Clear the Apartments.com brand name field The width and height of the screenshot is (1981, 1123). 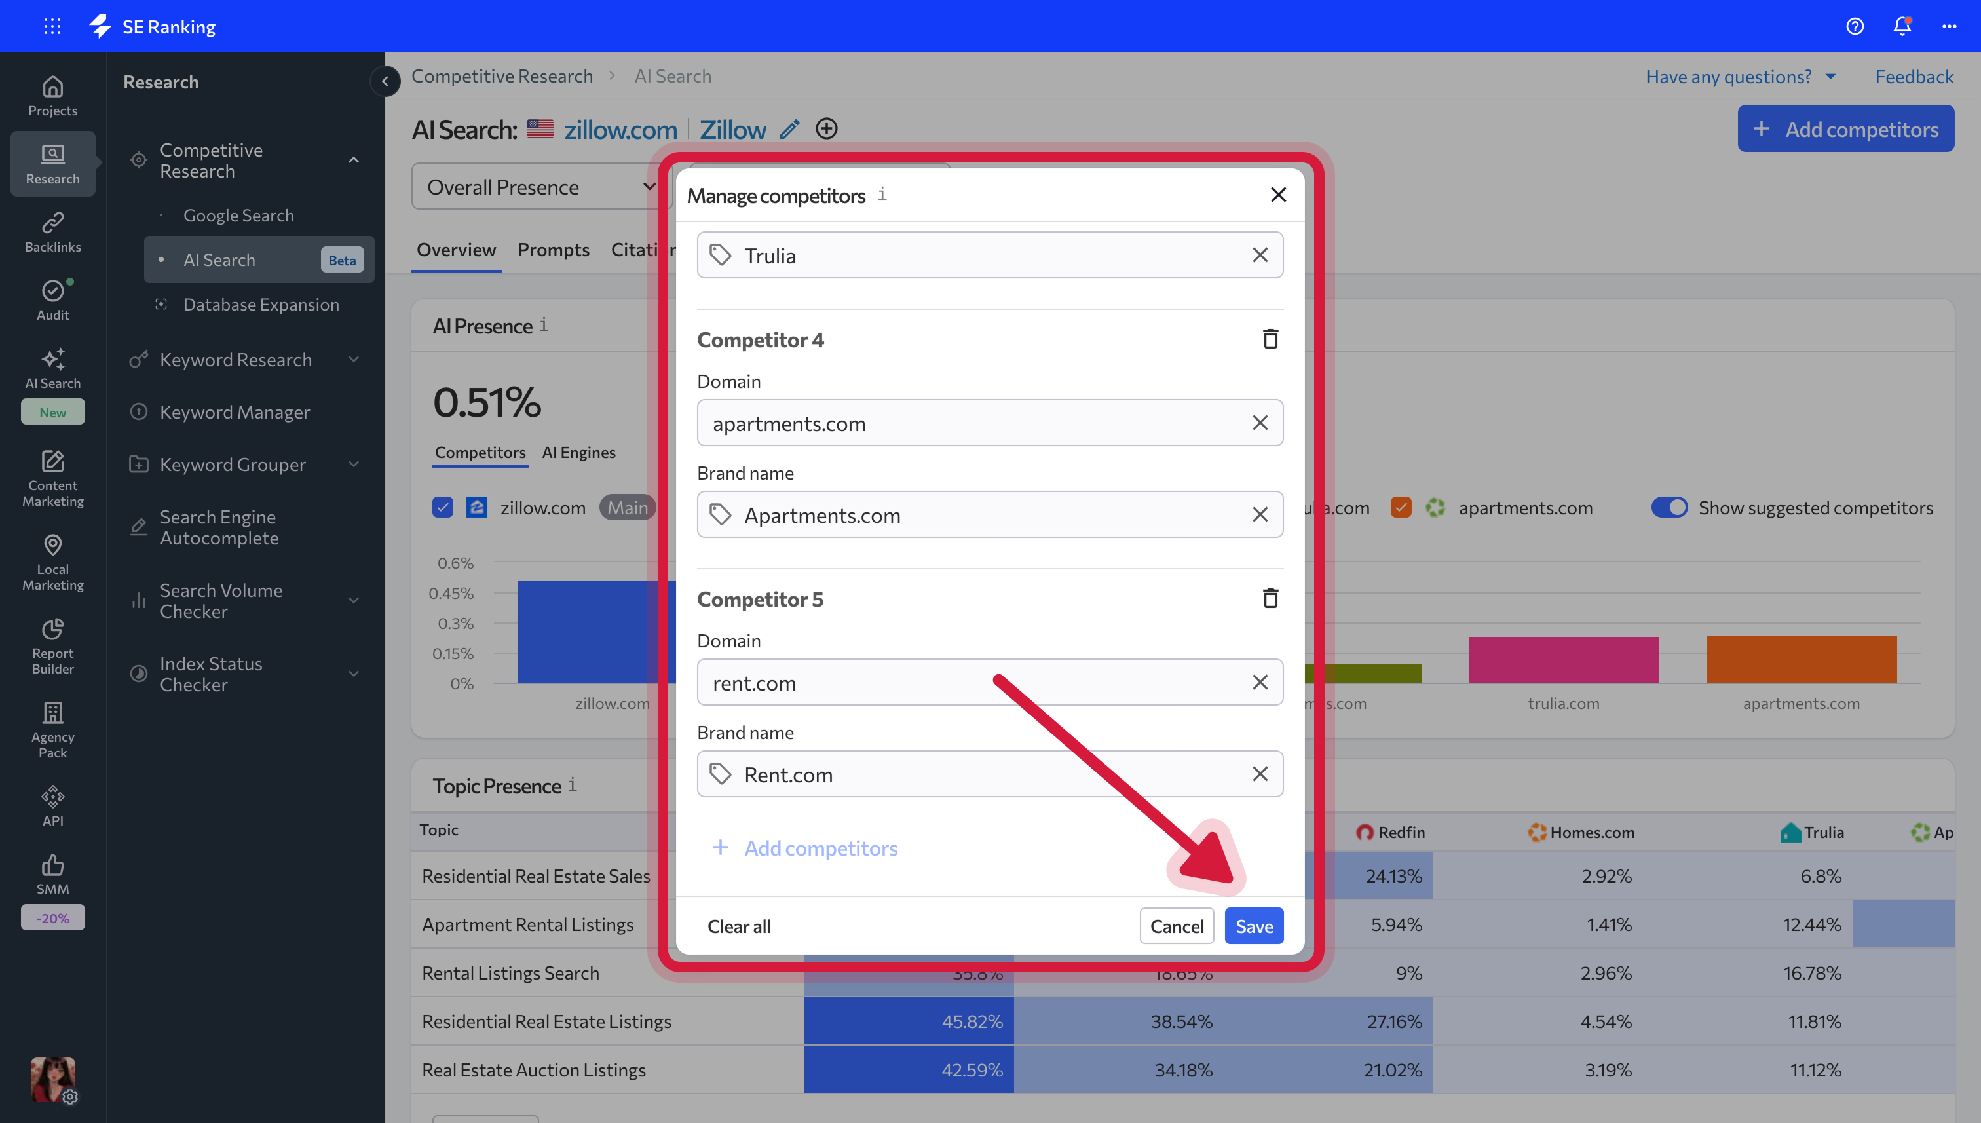click(x=1260, y=514)
